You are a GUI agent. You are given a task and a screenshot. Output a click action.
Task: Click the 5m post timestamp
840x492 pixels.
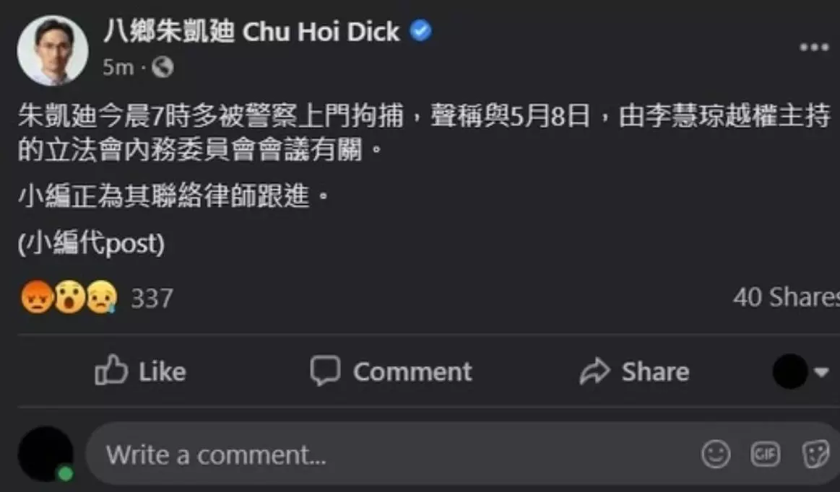coord(118,68)
